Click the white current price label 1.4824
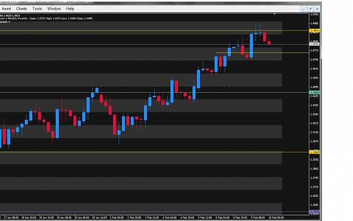The image size is (353, 221). (x=315, y=44)
